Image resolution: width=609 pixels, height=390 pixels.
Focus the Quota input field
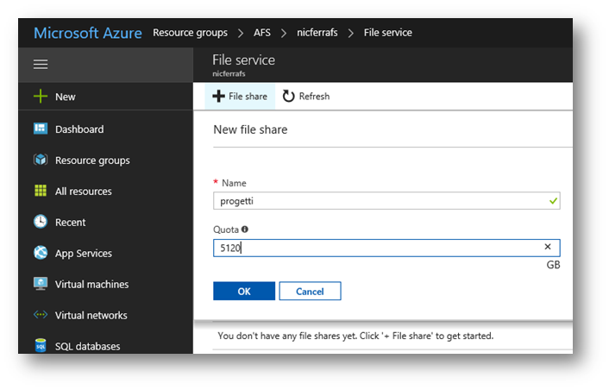(x=386, y=248)
